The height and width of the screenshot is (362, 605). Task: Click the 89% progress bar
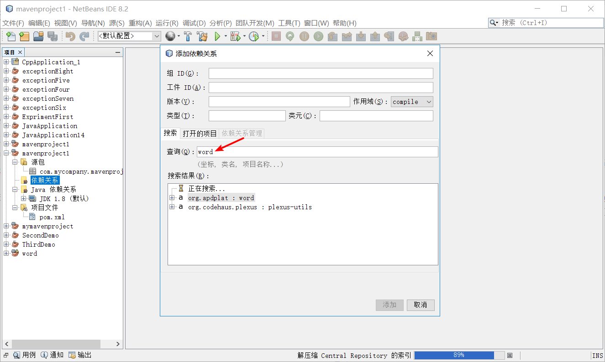[x=459, y=355]
